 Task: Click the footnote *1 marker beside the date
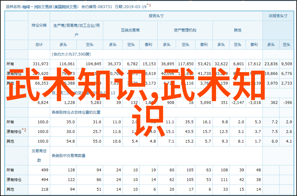(149, 5)
